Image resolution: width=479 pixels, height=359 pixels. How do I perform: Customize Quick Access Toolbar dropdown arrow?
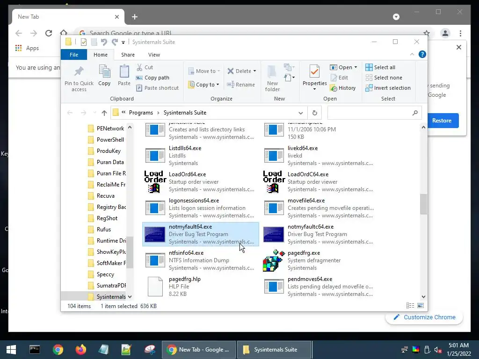pyautogui.click(x=123, y=42)
